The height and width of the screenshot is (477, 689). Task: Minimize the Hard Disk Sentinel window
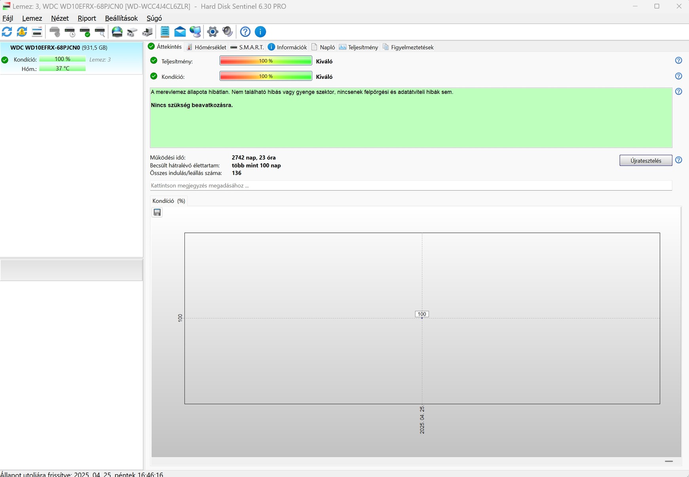[x=635, y=6]
